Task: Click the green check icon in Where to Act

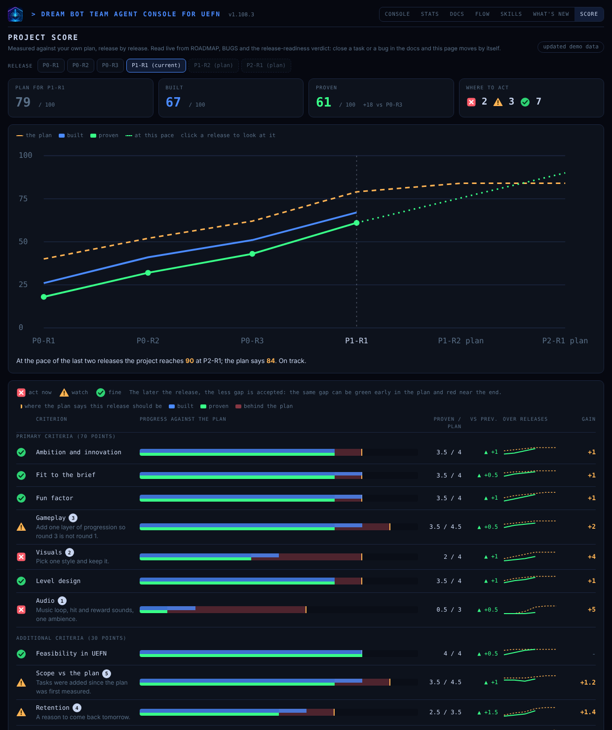Action: click(525, 102)
